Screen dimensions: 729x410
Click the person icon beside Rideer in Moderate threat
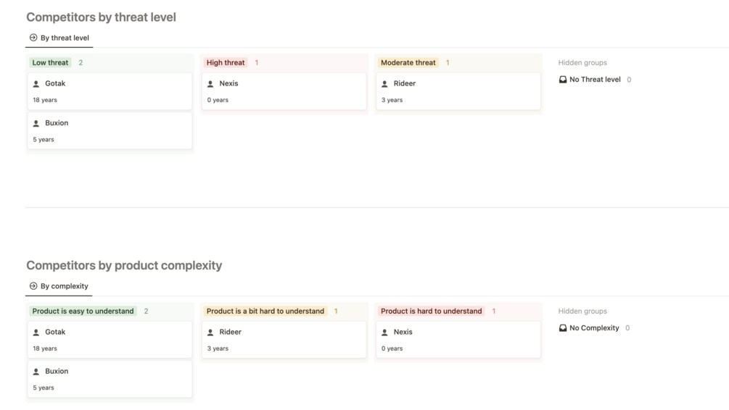(x=384, y=84)
